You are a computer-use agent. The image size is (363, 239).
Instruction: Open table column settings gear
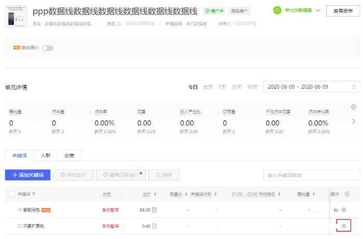tap(347, 194)
